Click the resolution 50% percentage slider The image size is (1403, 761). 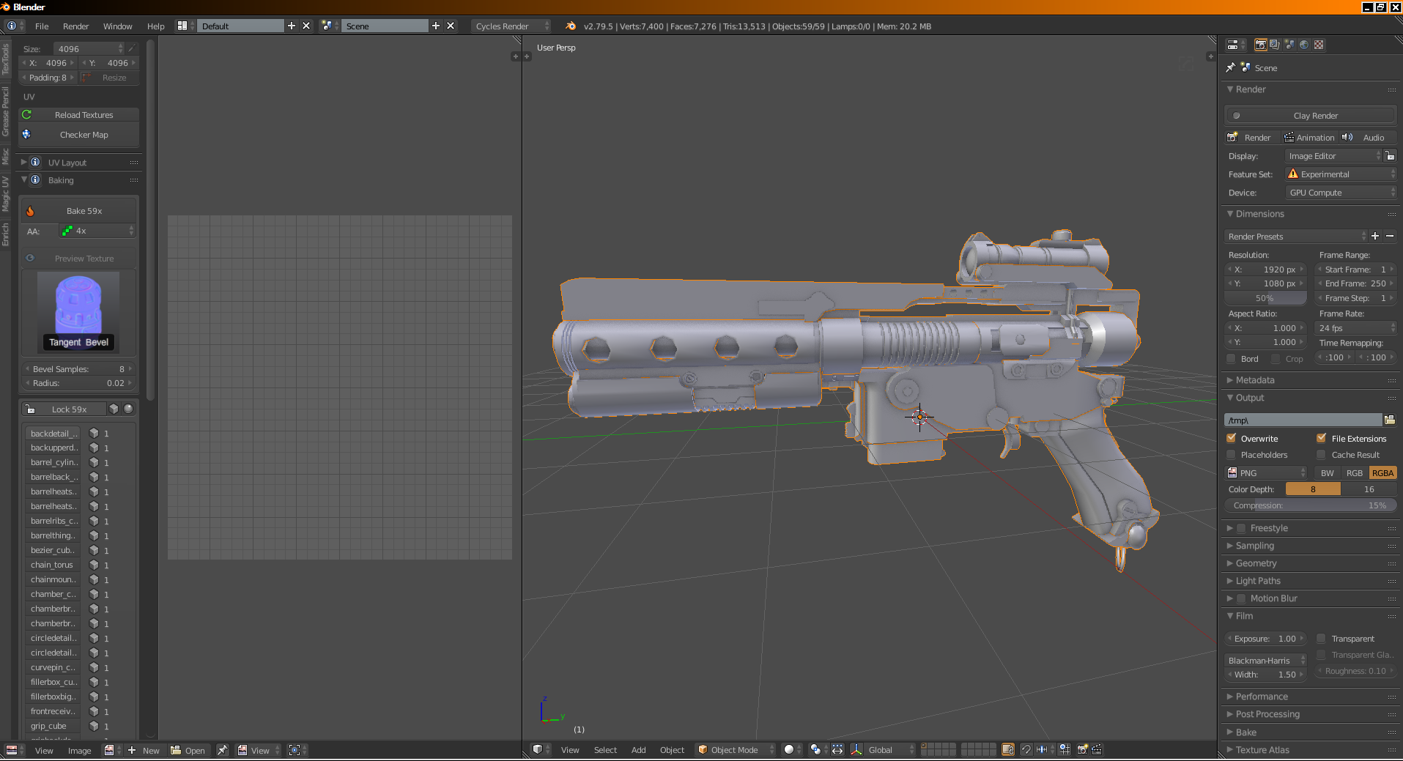click(1265, 298)
